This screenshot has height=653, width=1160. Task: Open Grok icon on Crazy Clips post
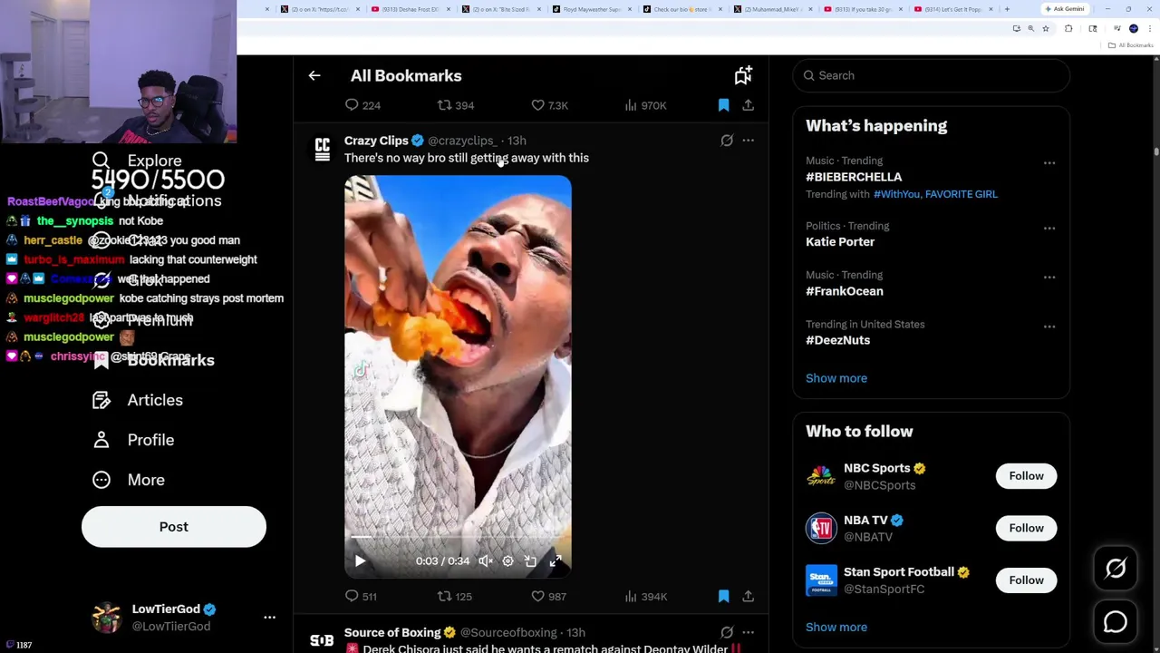tap(727, 141)
